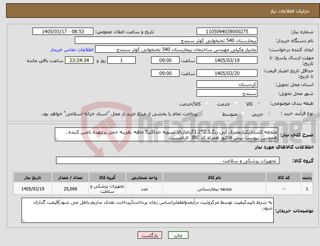The width and height of the screenshot is (320, 246).
Task: Click the announcement date field 1405/03/17 - 08:53
Action: (x=63, y=31)
